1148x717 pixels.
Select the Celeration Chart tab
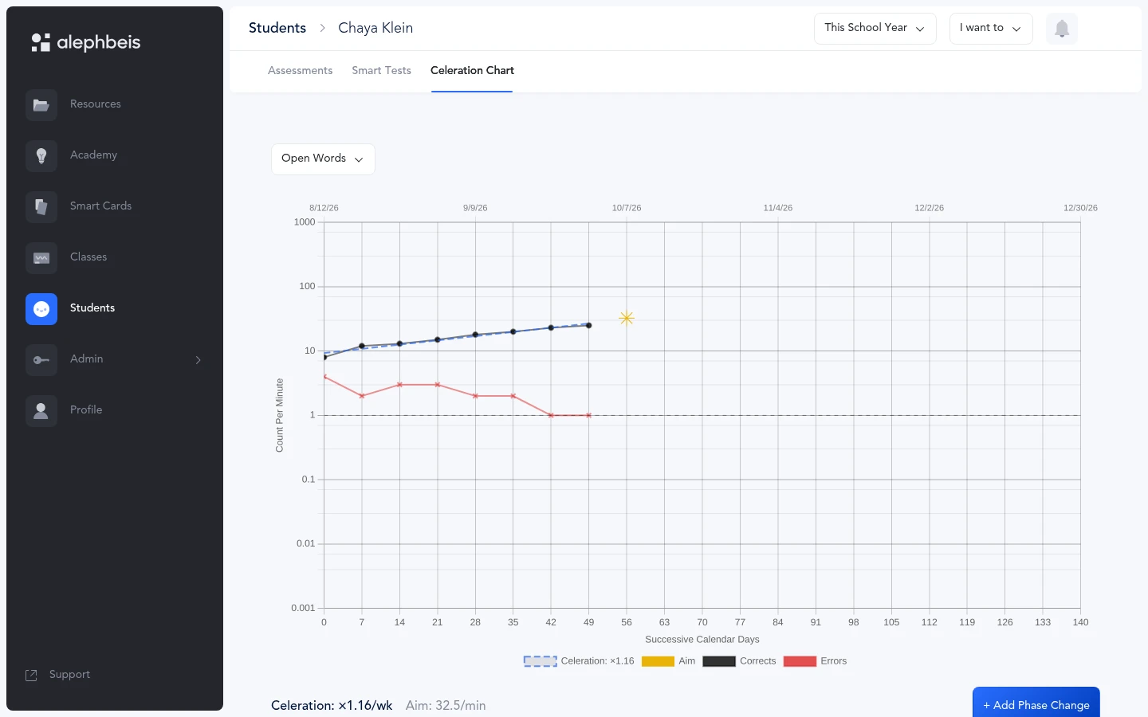pyautogui.click(x=472, y=71)
